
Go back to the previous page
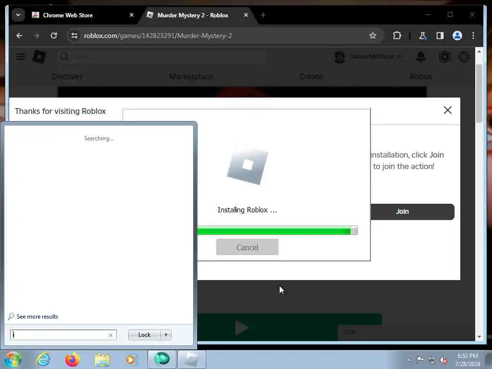click(x=19, y=36)
